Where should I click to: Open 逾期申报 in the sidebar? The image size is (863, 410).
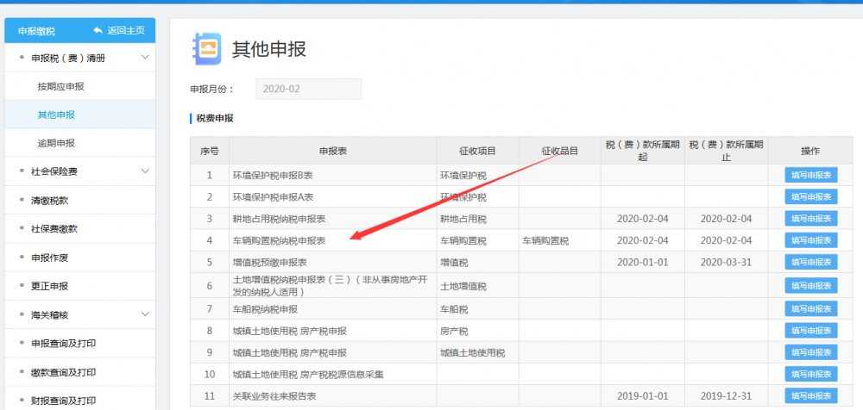point(56,143)
